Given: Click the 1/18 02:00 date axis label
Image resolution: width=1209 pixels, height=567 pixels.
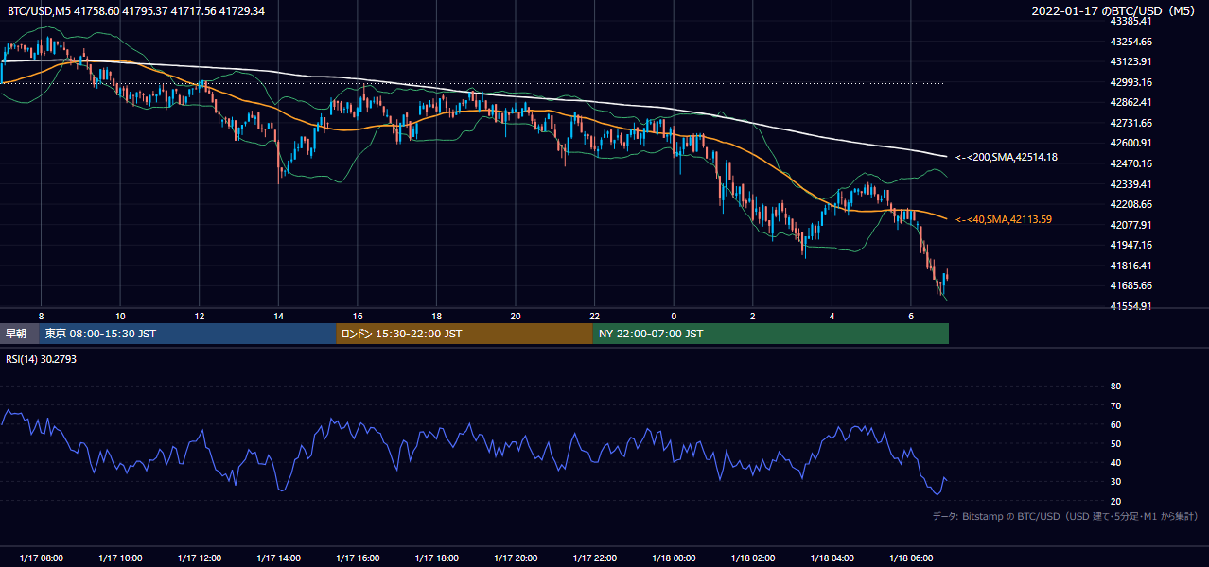Looking at the screenshot, I should 752,558.
